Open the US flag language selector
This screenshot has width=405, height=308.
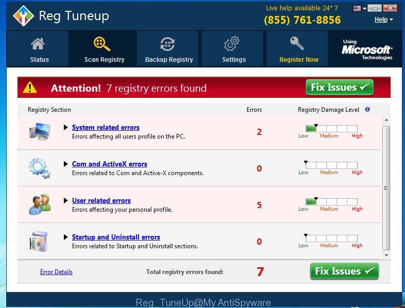(x=357, y=9)
